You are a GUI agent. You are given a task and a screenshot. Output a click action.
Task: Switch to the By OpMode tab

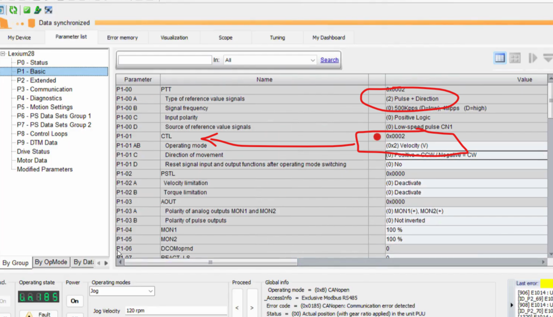coord(51,262)
